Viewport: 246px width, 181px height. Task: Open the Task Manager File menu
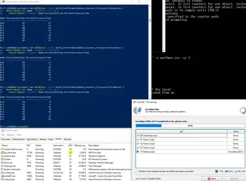(x=3, y=135)
